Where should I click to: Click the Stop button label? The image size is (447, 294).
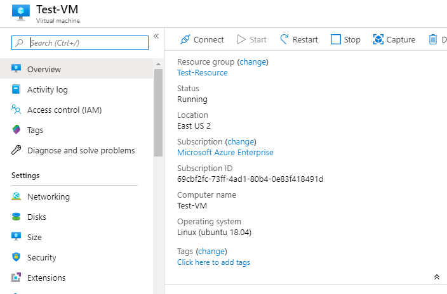[352, 40]
